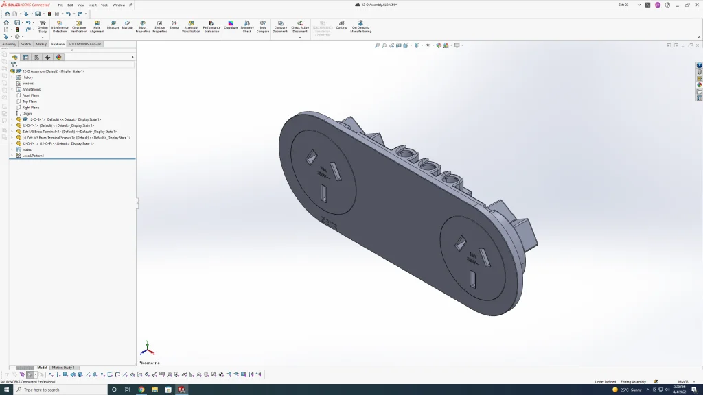703x395 pixels.
Task: Open the Curvature display tool
Action: point(231,25)
